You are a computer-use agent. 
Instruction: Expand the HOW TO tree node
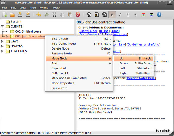pyautogui.click(x=2, y=46)
